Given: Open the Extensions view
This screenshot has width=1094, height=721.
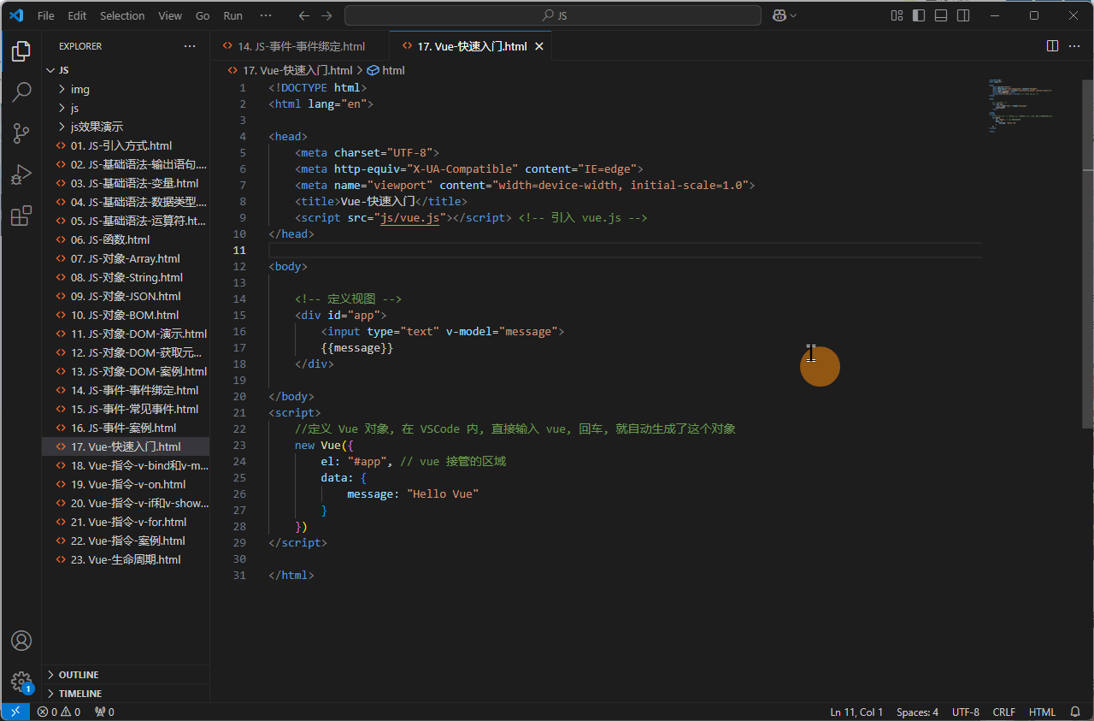Looking at the screenshot, I should click(21, 216).
